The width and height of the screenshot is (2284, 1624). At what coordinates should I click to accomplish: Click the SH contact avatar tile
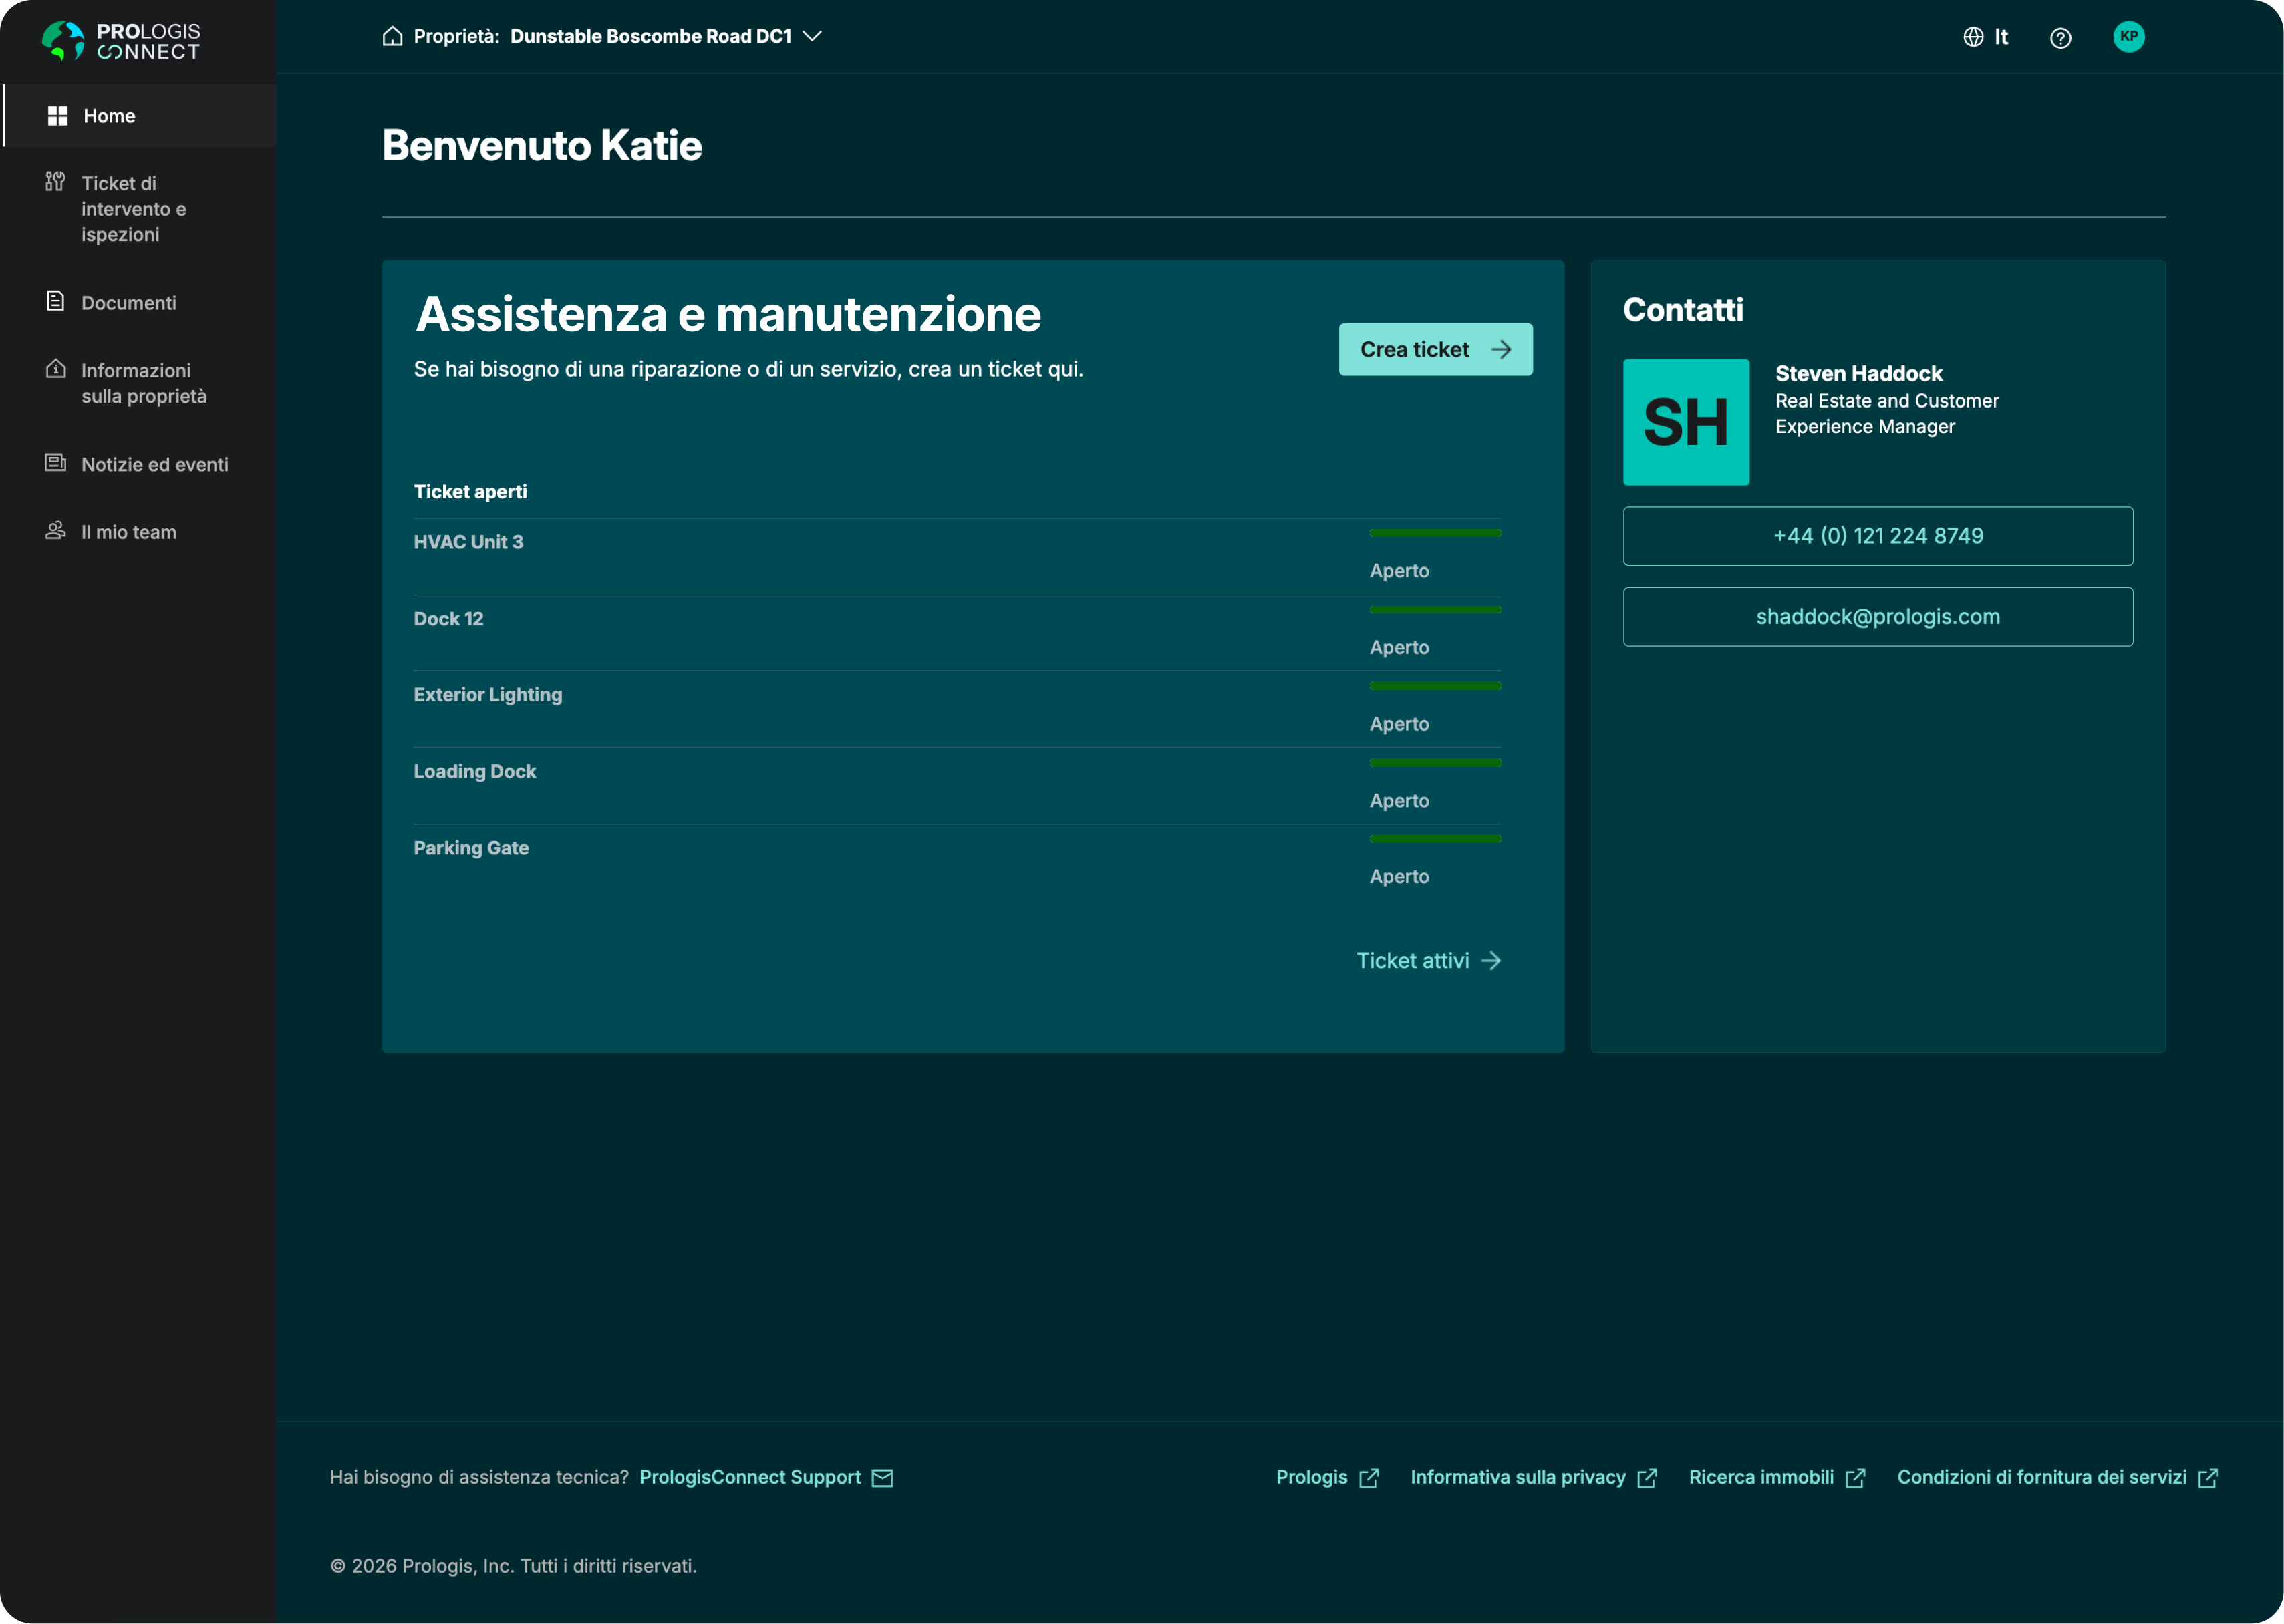coord(1686,422)
